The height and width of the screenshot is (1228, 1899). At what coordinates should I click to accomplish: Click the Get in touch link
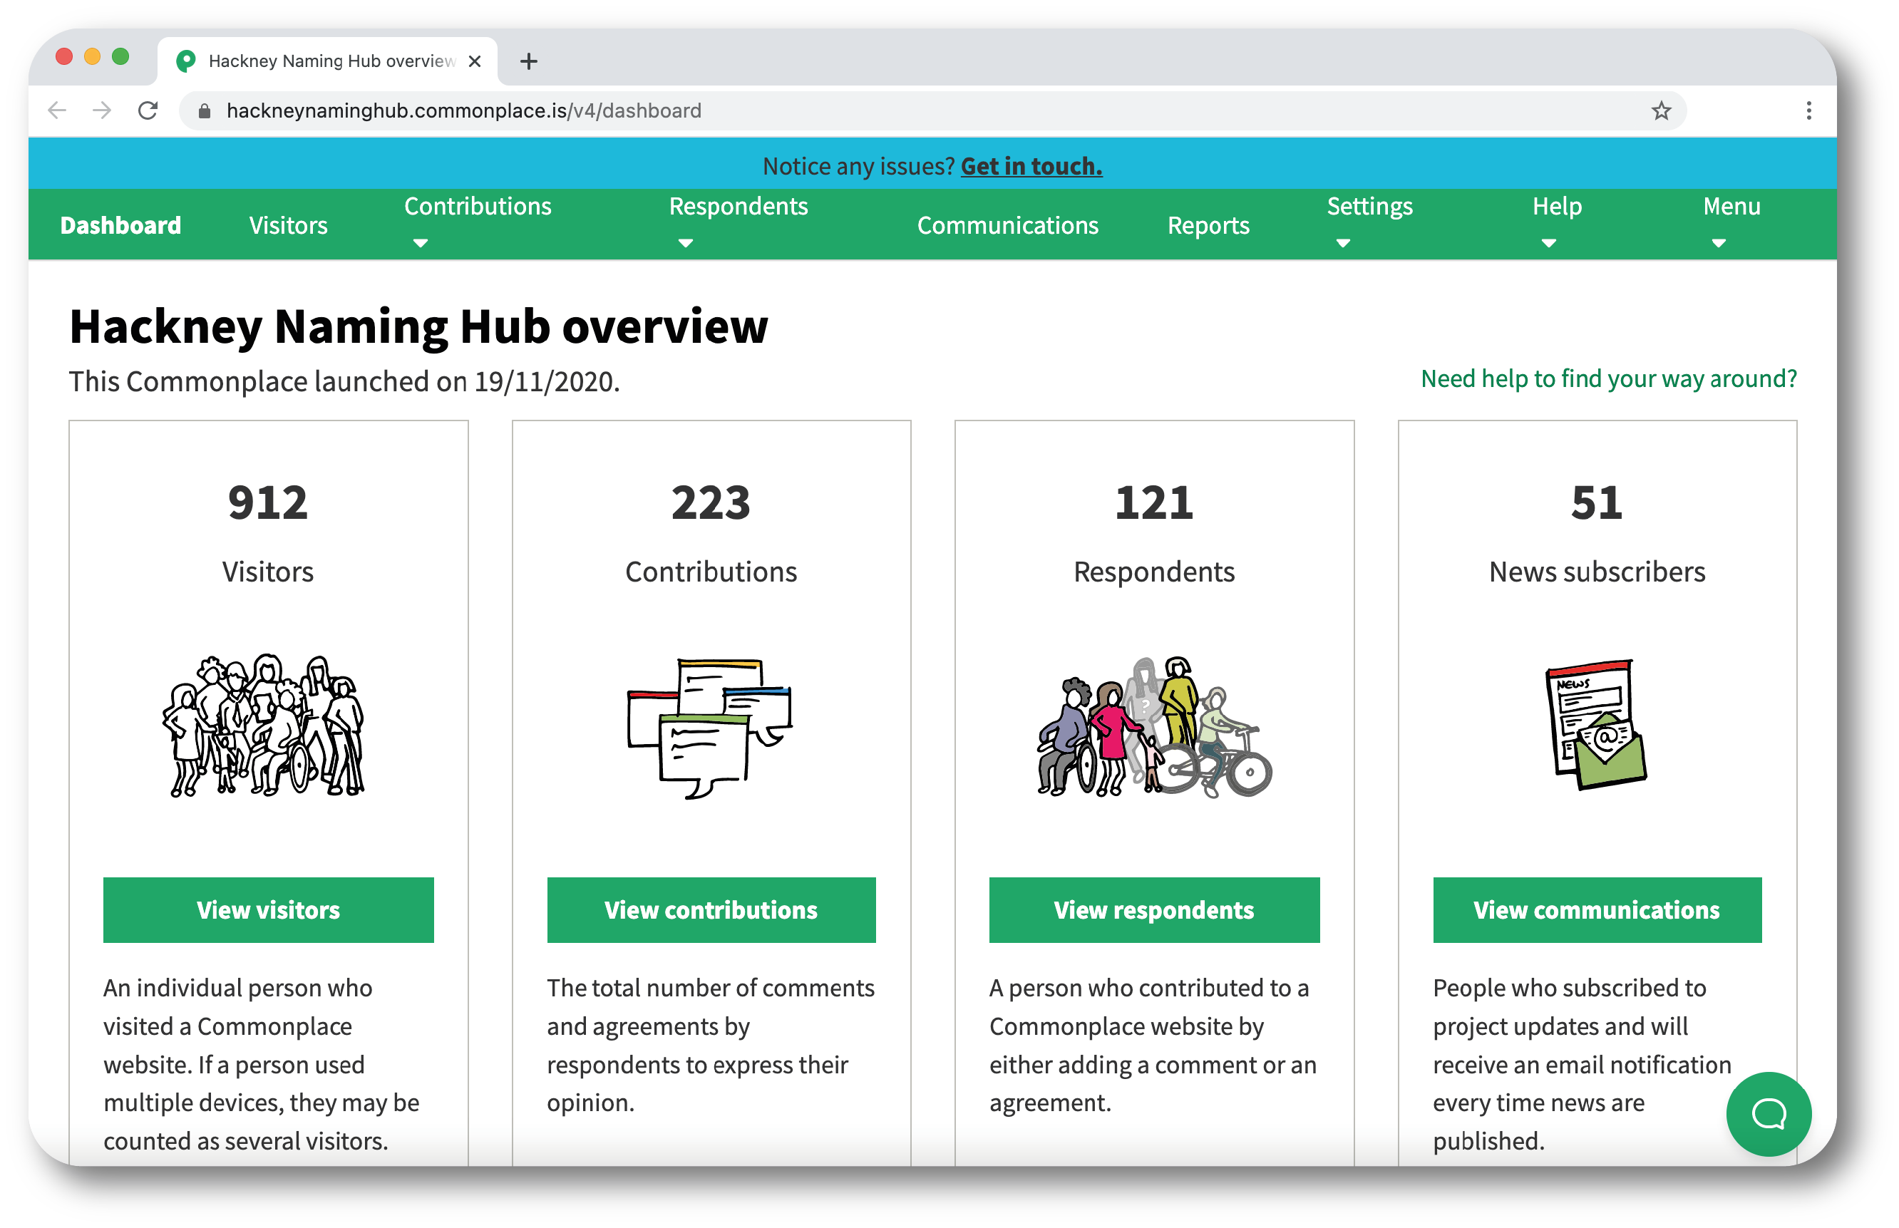pos(1031,166)
